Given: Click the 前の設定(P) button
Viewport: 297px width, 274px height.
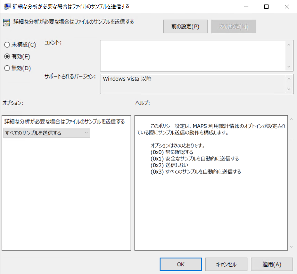Looking at the screenshot, I should tap(185, 26).
